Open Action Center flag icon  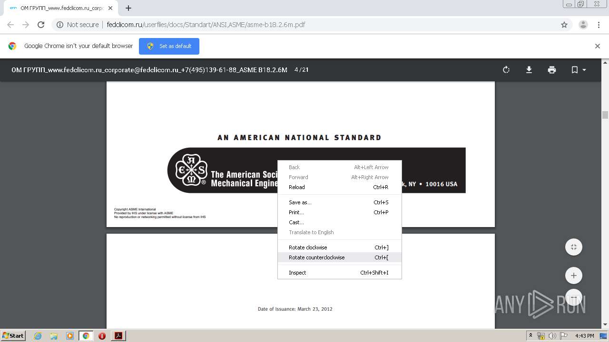(564, 336)
